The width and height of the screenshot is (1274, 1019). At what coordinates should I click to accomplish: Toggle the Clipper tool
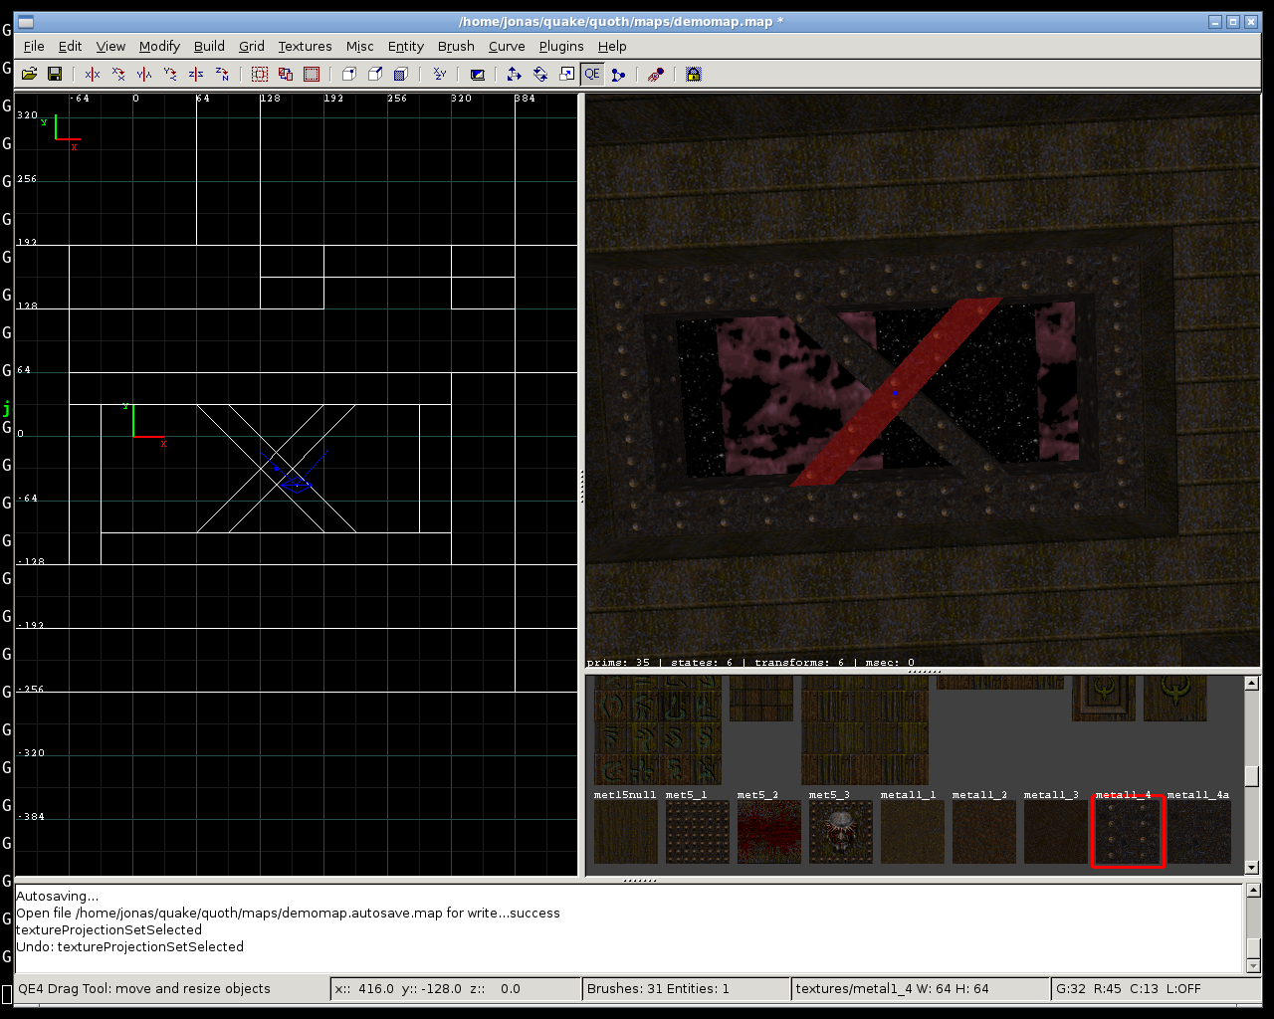pos(618,75)
